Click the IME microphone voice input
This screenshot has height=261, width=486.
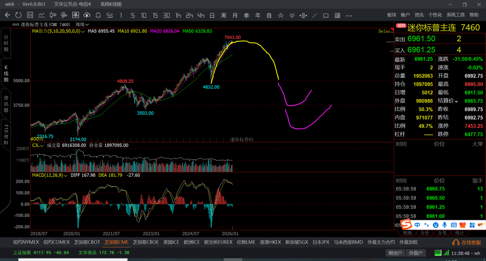coord(445,225)
